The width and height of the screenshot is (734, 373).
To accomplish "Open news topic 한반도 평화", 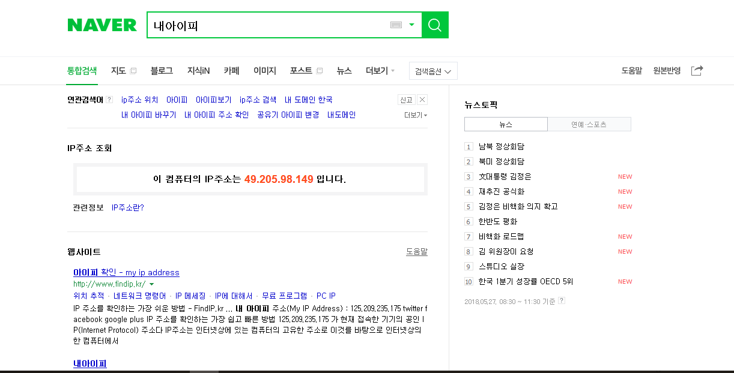I will (498, 221).
